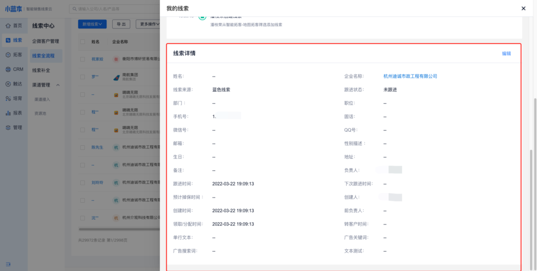
Task: Tick the checkbox for 陈先生 row
Action: pos(82,148)
